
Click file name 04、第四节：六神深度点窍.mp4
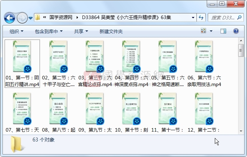pos(131,81)
